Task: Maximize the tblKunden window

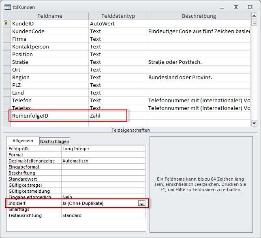Action: (x=236, y=7)
